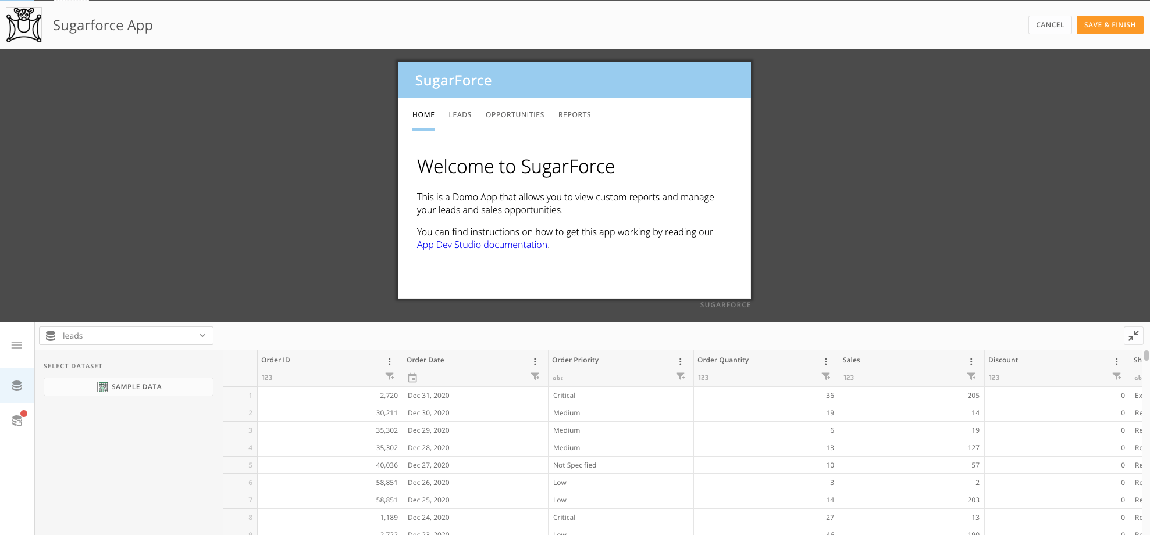Select Order ID cell 40,036

(330, 465)
